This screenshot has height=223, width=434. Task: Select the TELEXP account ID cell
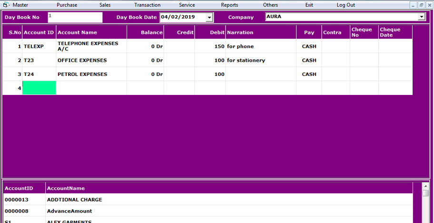tap(39, 46)
